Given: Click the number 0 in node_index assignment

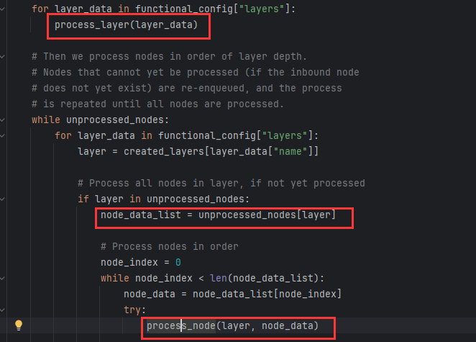Looking at the screenshot, I should 178,262.
